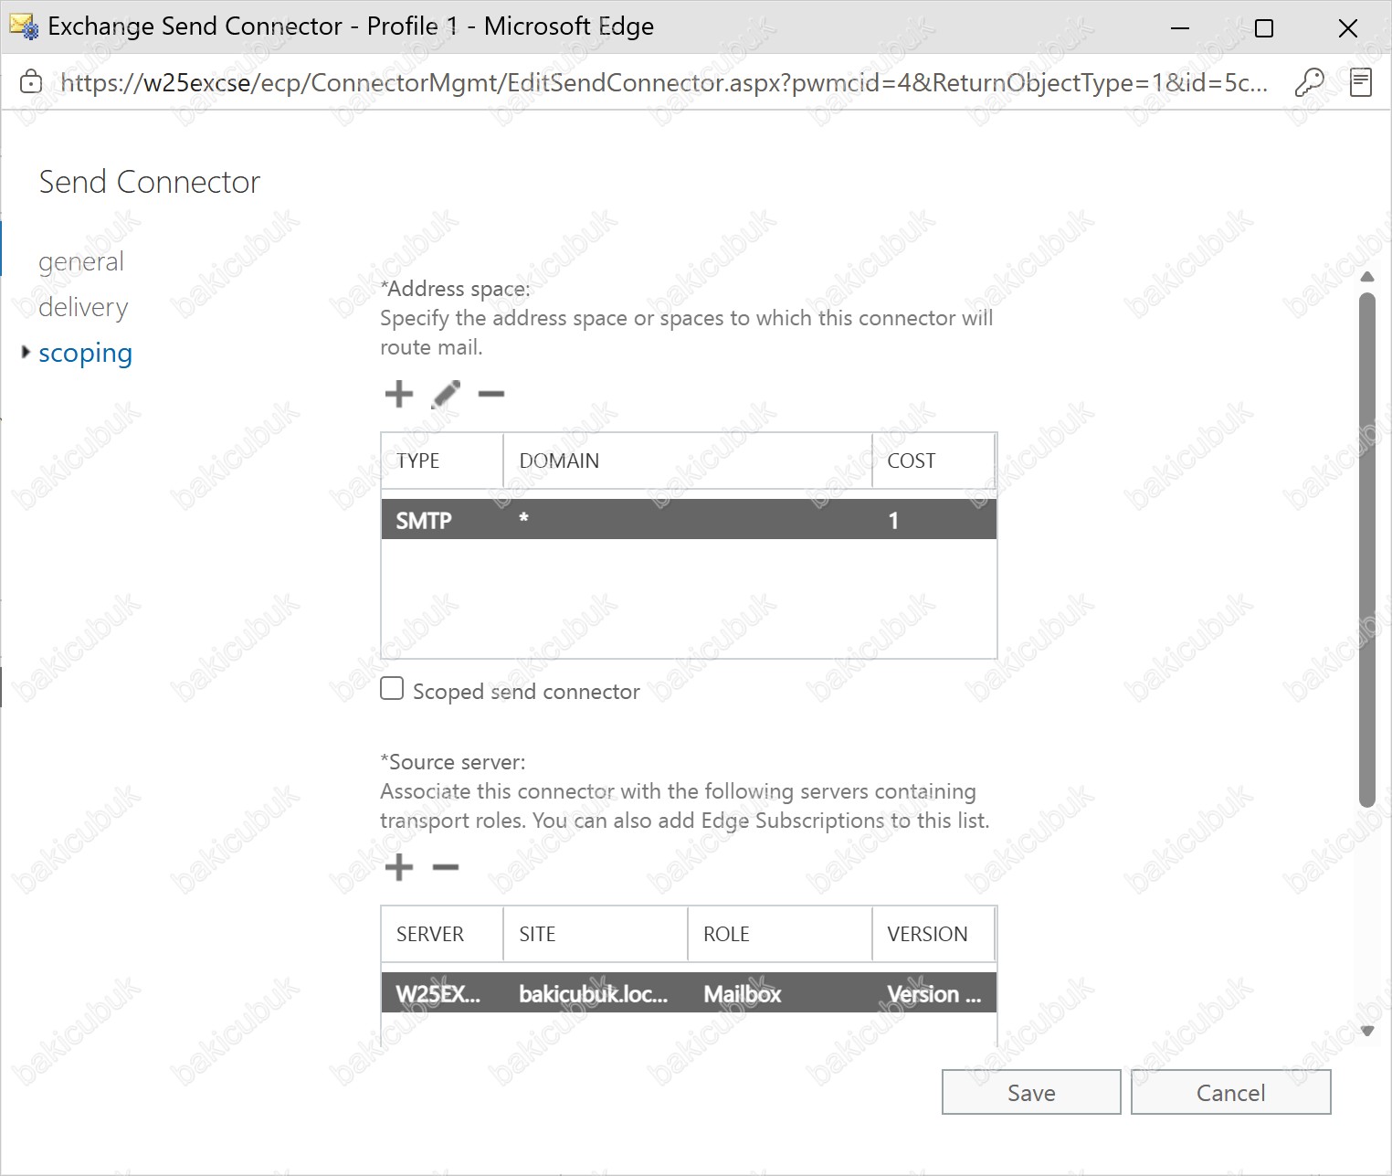This screenshot has height=1176, width=1392.
Task: Click the cost value 1 cell
Action: tap(893, 520)
